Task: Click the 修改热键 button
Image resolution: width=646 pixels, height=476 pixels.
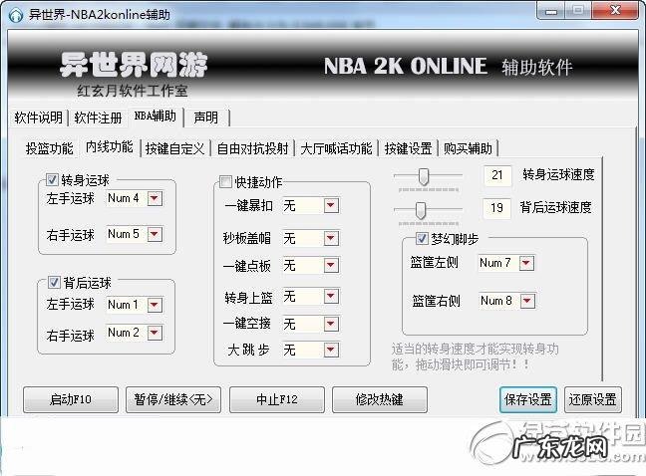Action: click(x=379, y=399)
